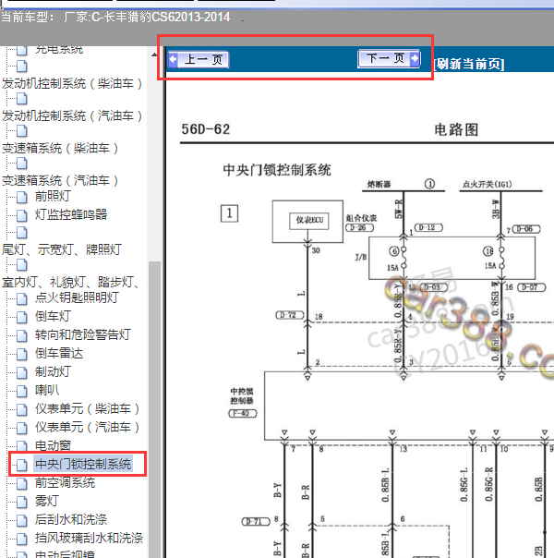This screenshot has width=554, height=558.
Task: Click page icon beside 前照灯
Action: 21,197
